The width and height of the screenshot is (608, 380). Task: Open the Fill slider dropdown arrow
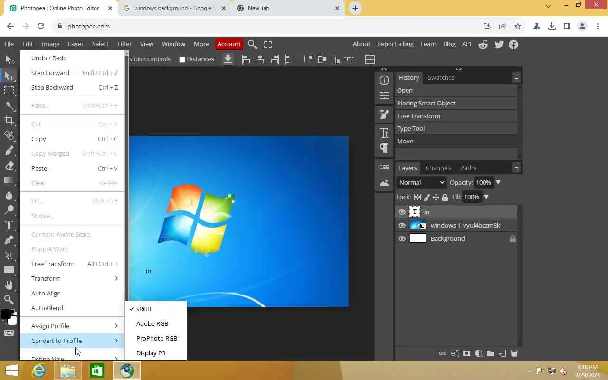pos(486,197)
